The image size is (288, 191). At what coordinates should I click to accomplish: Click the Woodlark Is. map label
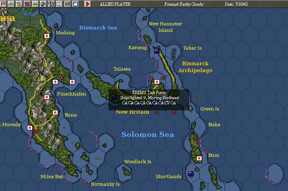pyautogui.click(x=138, y=162)
